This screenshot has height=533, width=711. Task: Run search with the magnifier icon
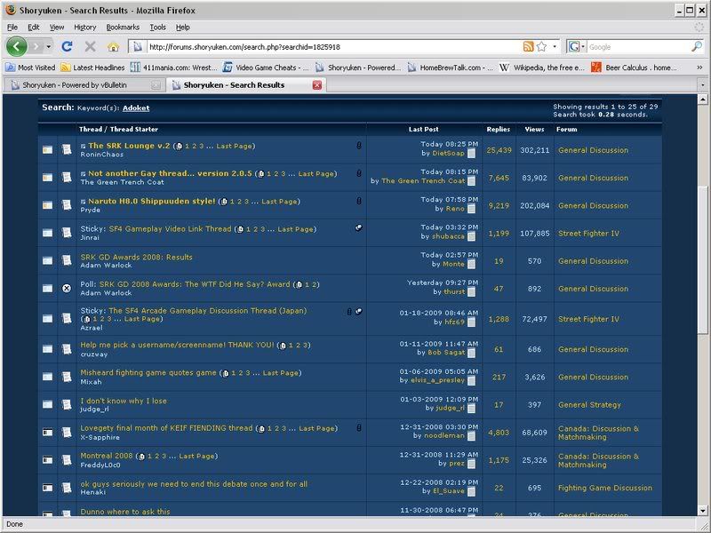coord(697,46)
